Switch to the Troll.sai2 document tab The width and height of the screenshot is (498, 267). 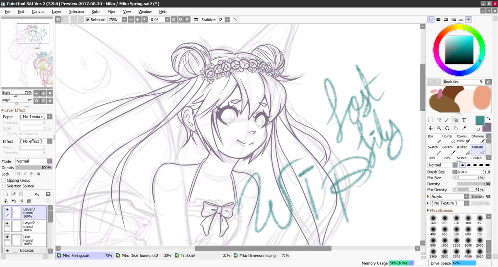[x=202, y=255]
